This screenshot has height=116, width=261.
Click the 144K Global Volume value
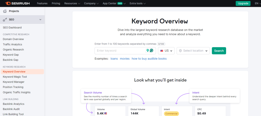click(135, 113)
